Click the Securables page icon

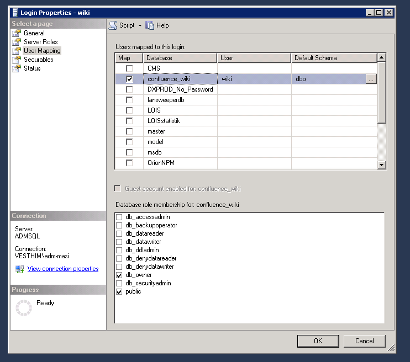click(17, 60)
